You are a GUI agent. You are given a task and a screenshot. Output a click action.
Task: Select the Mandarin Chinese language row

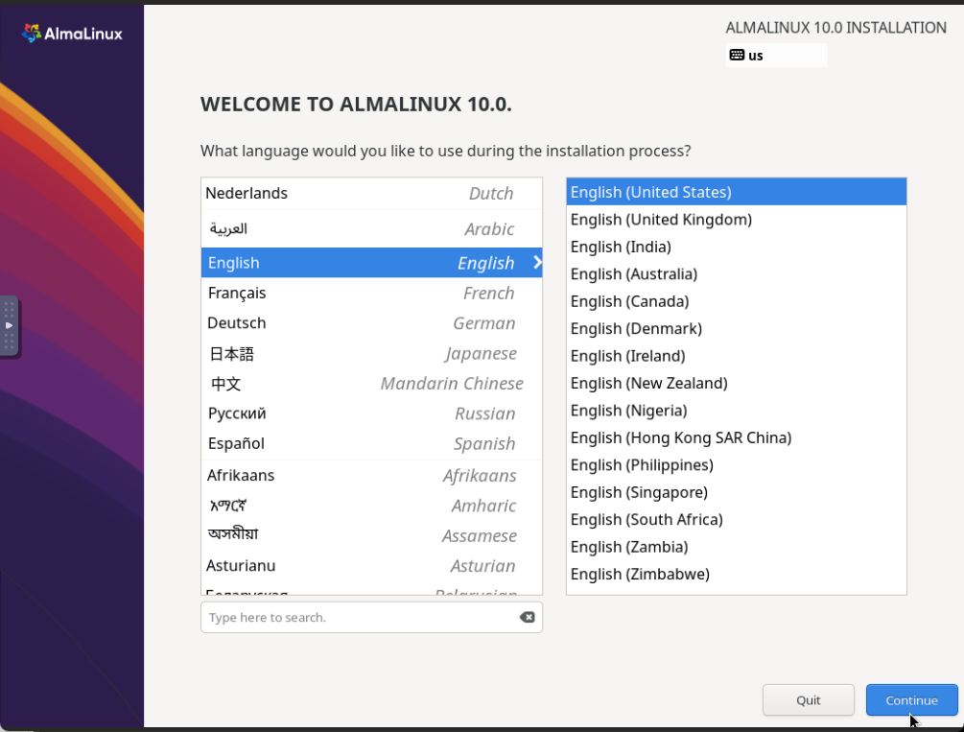pos(371,384)
